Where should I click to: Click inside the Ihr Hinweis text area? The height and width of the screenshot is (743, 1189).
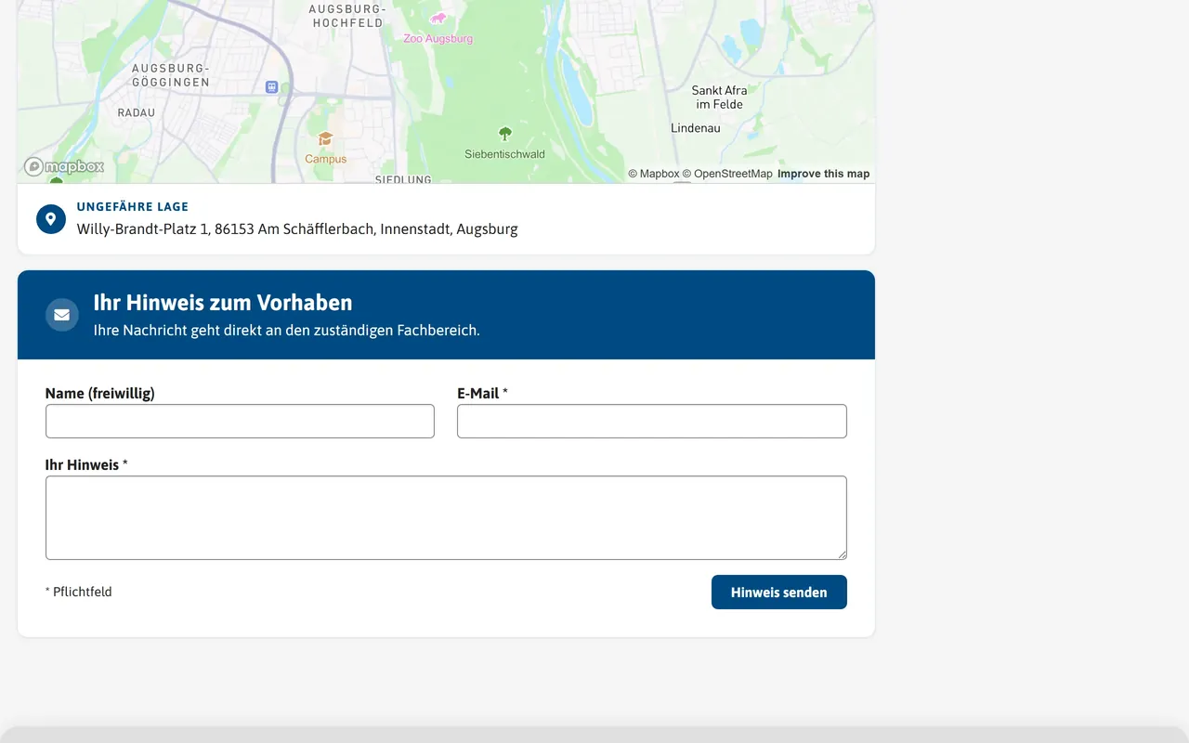[446, 518]
